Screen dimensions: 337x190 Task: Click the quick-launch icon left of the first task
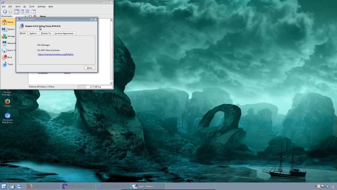point(19,186)
